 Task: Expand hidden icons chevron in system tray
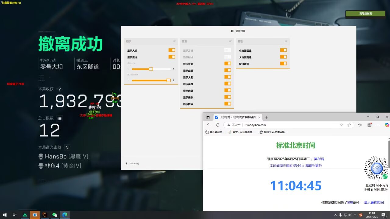335,215
